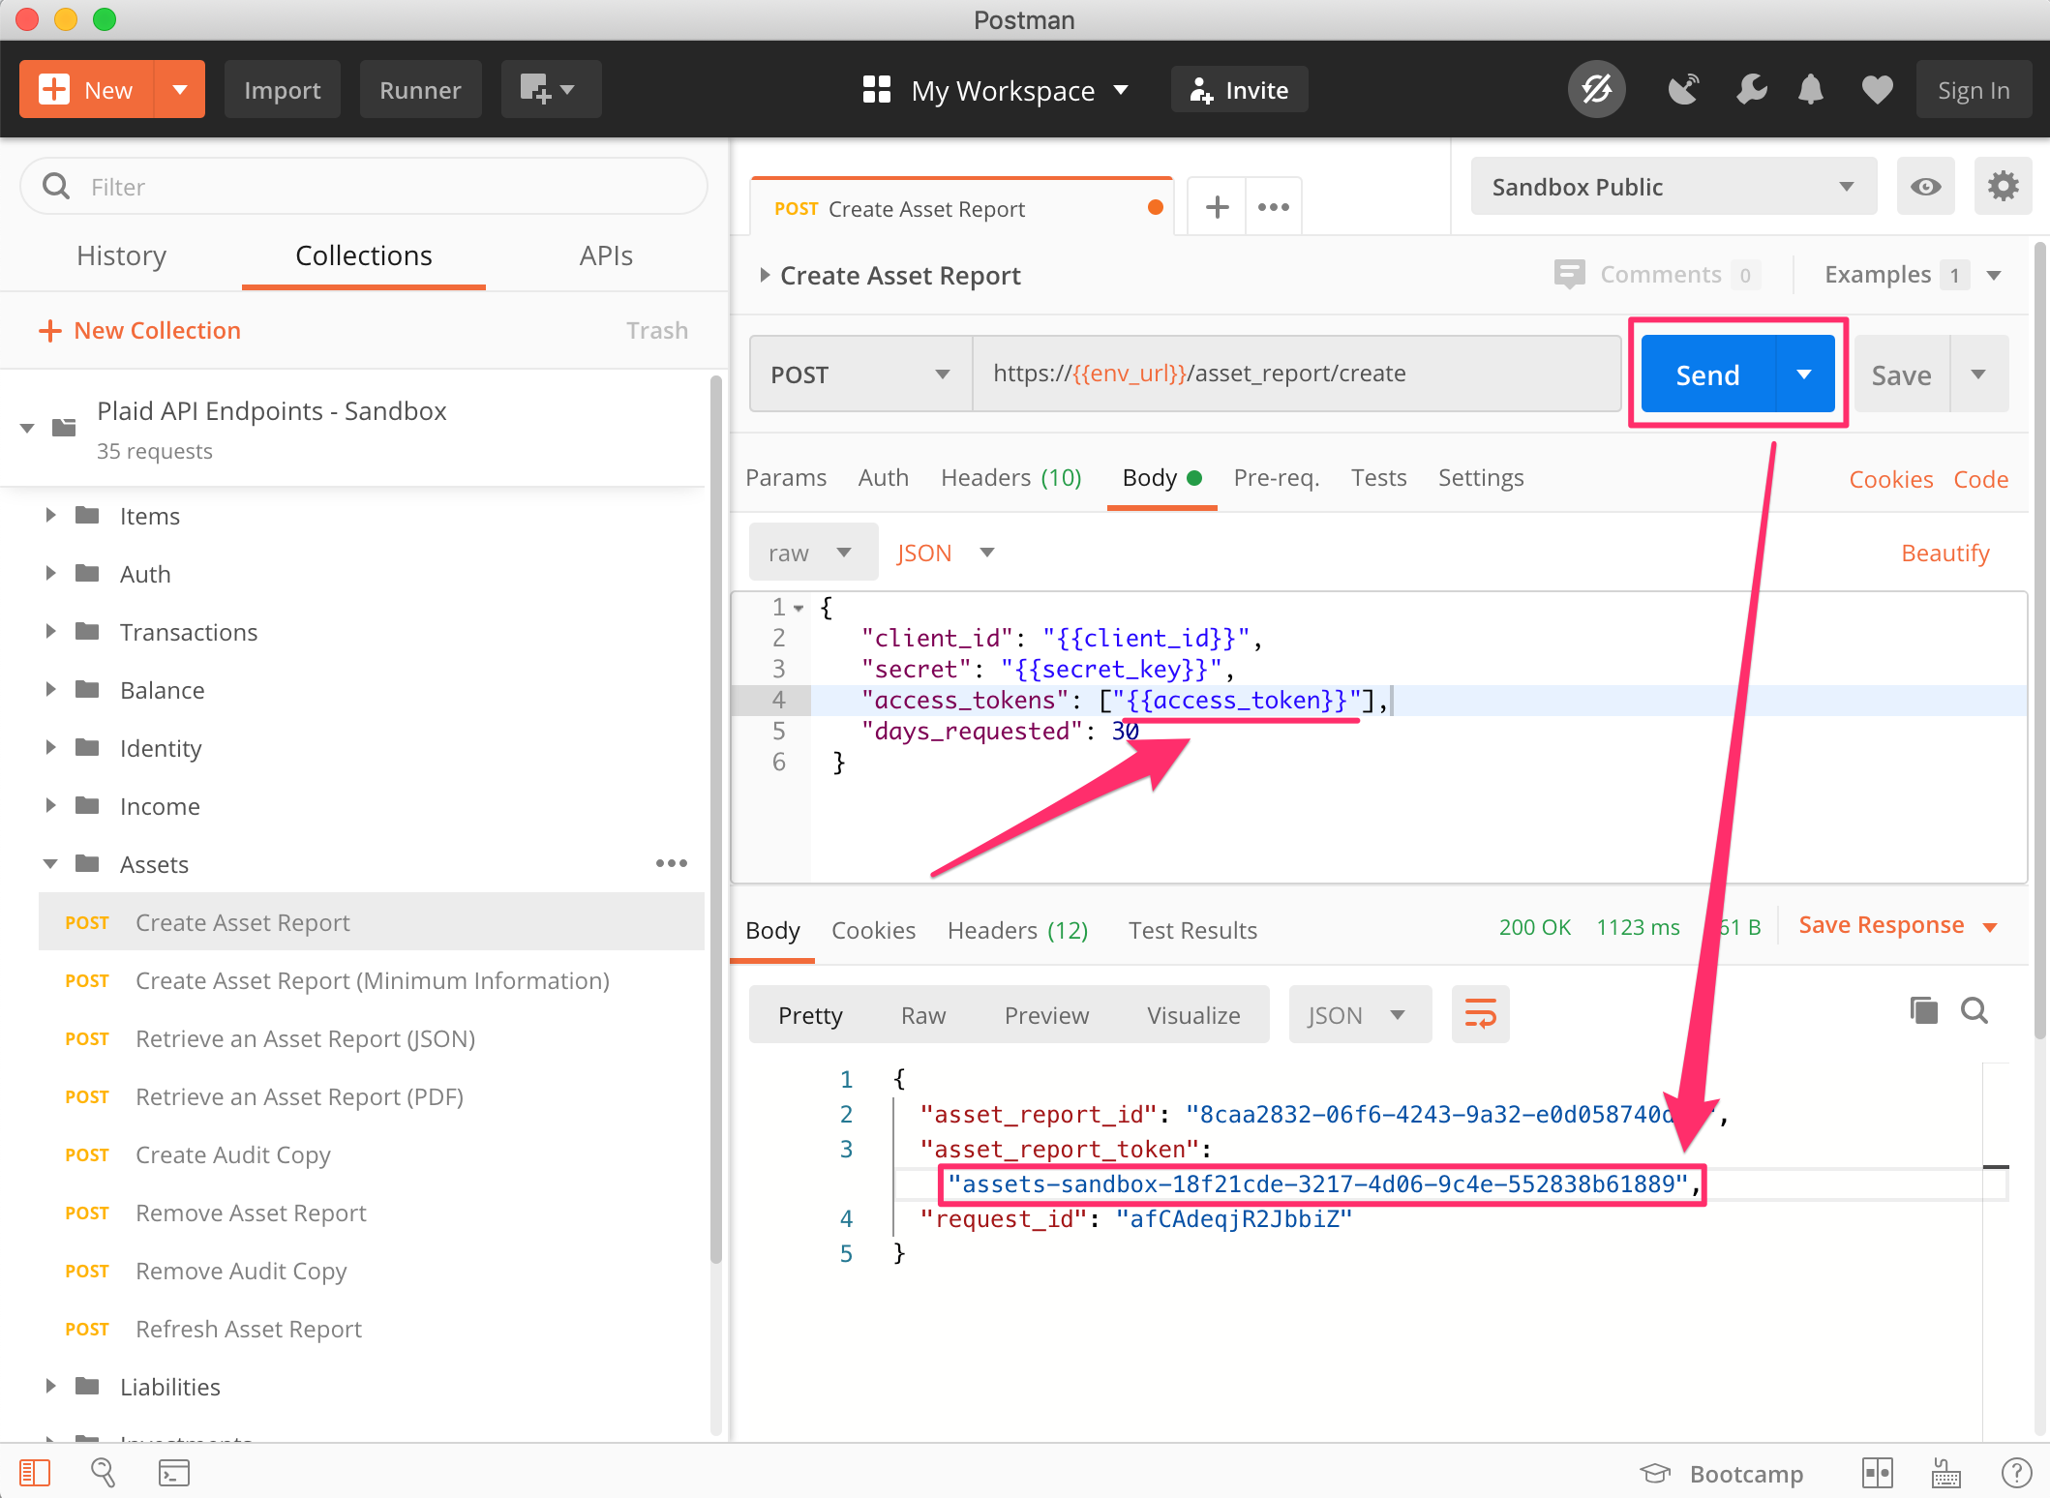Click the sync status offline icon
The height and width of the screenshot is (1498, 2050).
(1596, 90)
